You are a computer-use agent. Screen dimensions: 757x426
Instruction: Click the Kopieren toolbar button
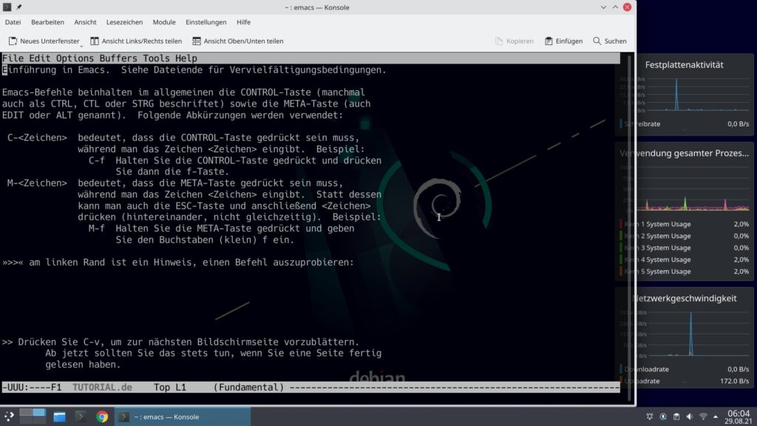515,41
